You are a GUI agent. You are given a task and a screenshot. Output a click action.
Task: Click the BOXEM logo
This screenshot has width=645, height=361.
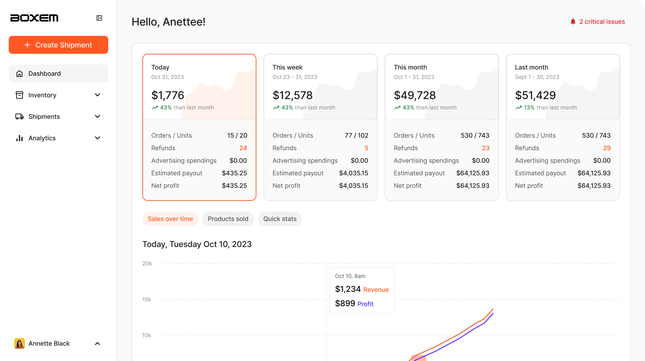tap(34, 18)
